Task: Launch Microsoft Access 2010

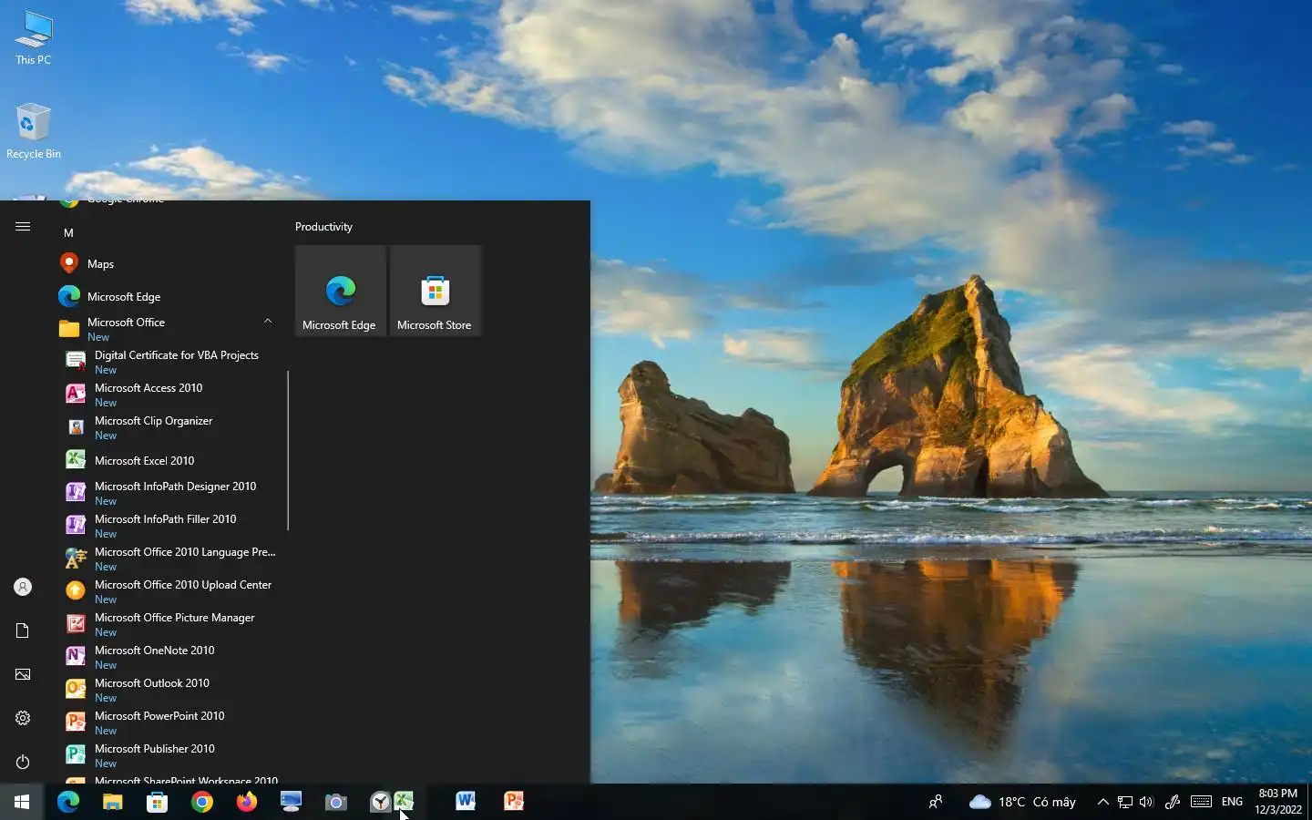Action: tap(167, 395)
